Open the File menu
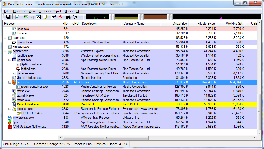The height and width of the screenshot is (149, 264). [7, 11]
